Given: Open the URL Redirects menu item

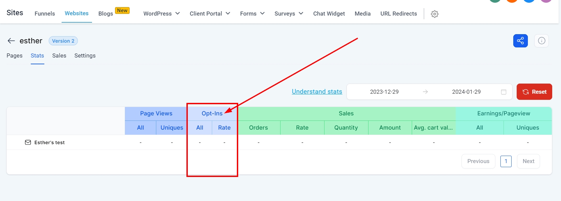Looking at the screenshot, I should click(x=399, y=14).
